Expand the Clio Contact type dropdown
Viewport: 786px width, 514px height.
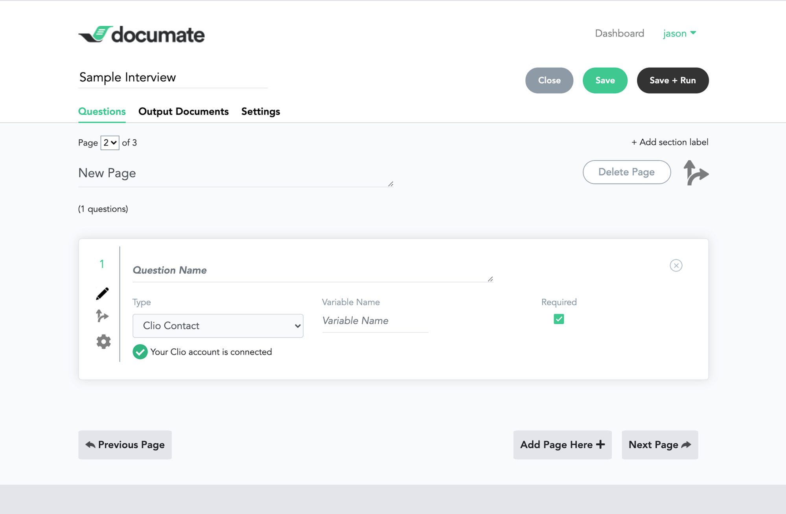218,326
